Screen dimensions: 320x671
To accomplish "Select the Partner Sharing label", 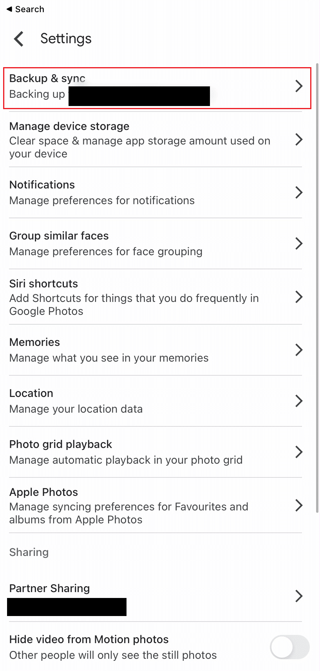I will pos(50,588).
